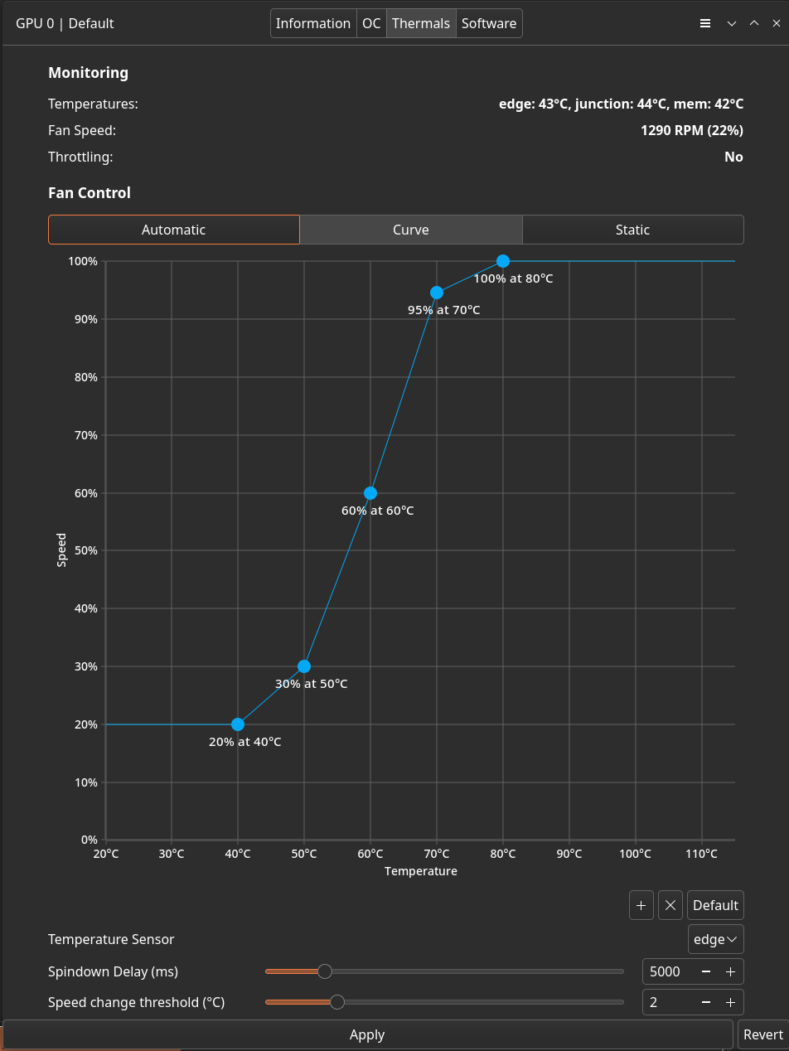Click the Spindown Delay slider handle
The image size is (789, 1051).
pos(325,971)
